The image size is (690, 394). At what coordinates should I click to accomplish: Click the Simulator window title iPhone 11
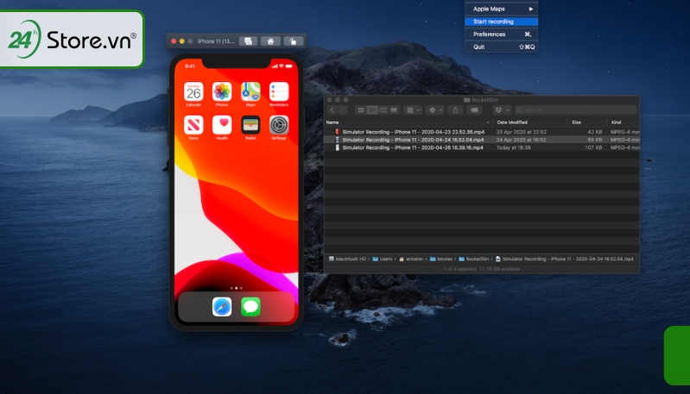[216, 41]
